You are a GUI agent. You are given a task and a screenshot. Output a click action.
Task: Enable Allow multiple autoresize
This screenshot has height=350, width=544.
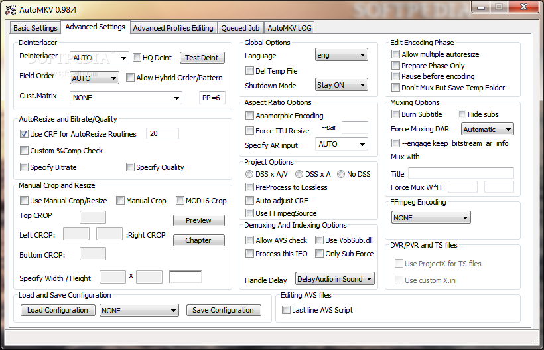tap(395, 54)
